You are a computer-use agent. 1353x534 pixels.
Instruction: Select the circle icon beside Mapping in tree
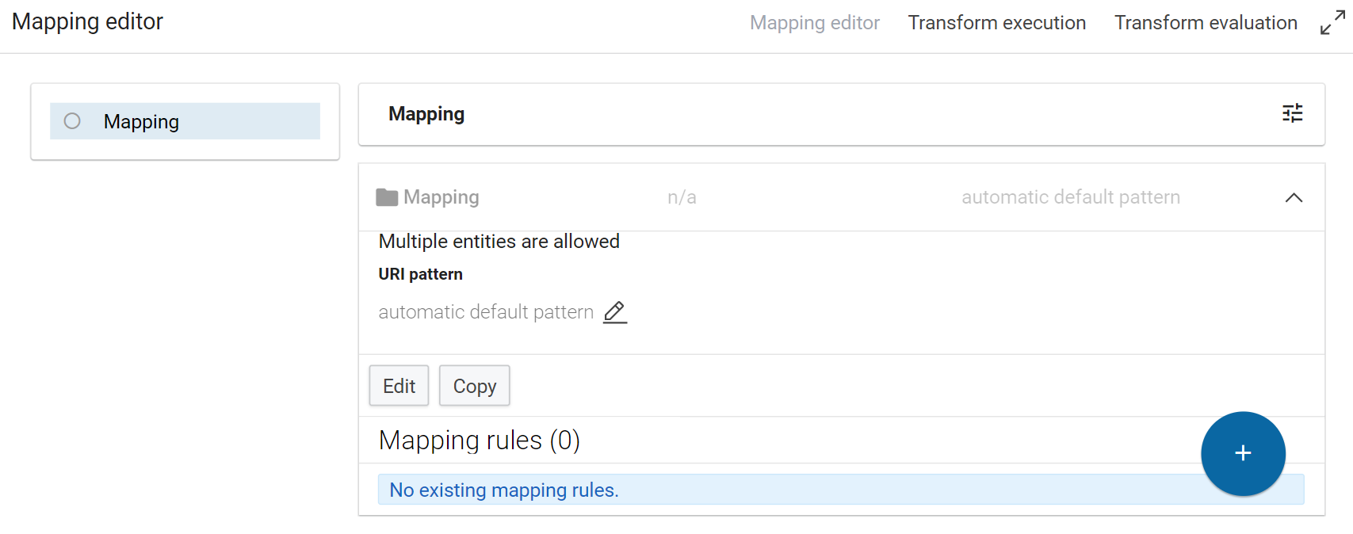tap(72, 121)
